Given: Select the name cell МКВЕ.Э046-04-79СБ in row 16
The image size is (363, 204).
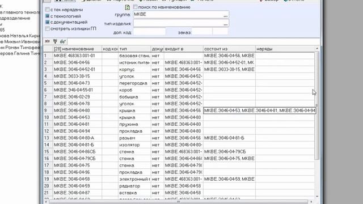Looking at the screenshot, I should [x=77, y=159].
